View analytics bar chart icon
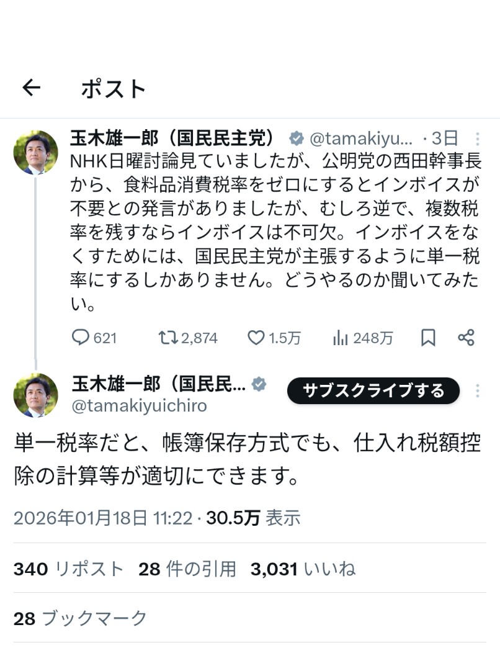Image resolution: width=500 pixels, height=658 pixels. click(x=341, y=338)
